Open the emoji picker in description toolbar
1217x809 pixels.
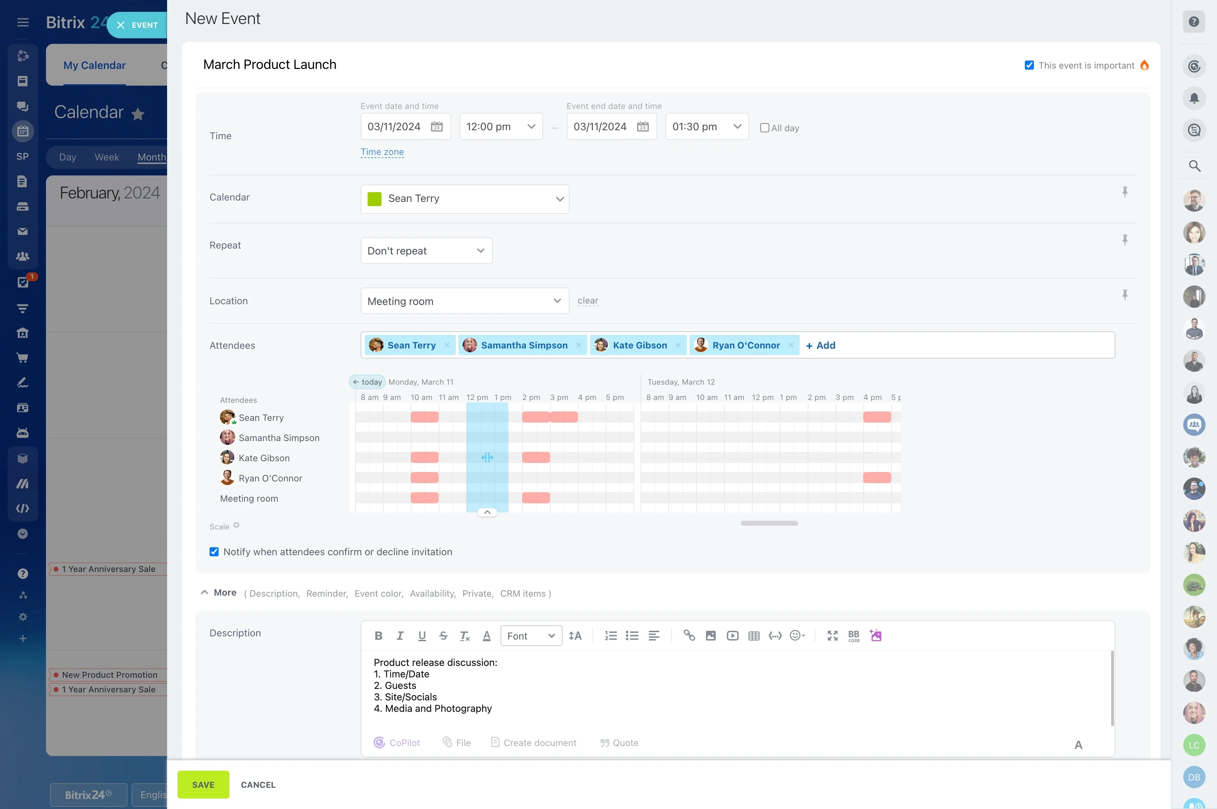coord(797,636)
